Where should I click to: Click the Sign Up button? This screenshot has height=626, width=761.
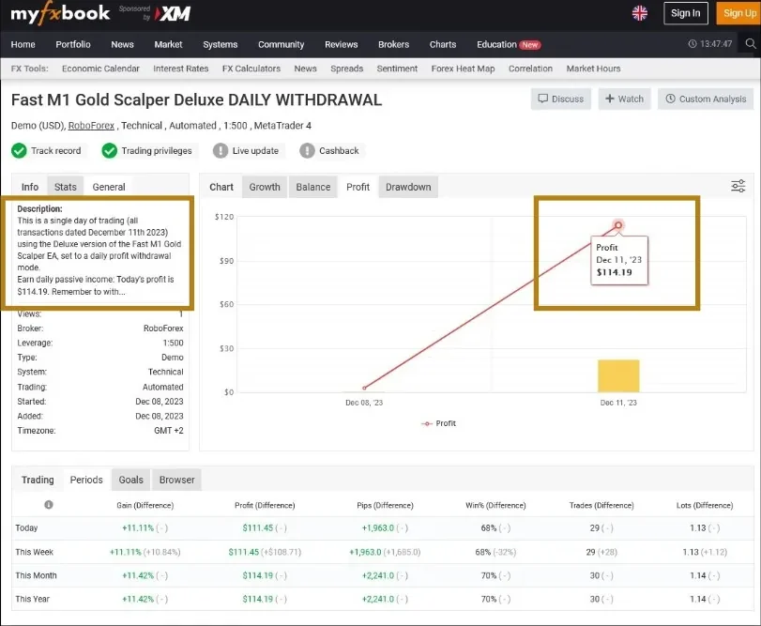(x=738, y=13)
